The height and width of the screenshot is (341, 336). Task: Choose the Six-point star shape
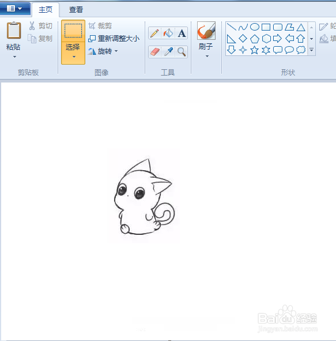266,50
